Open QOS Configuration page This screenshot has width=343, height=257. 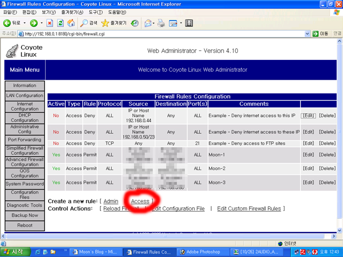(25, 173)
